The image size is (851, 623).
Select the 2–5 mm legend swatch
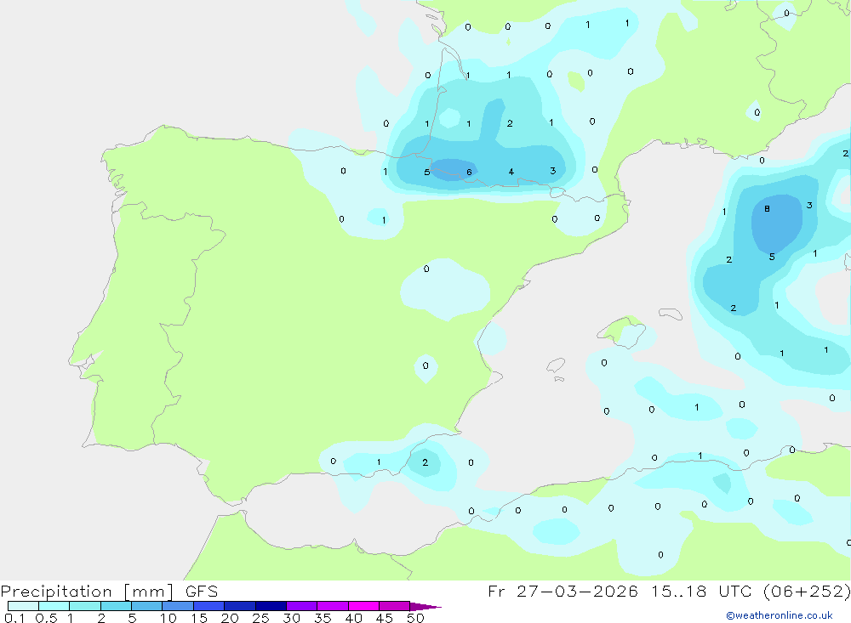pos(116,606)
